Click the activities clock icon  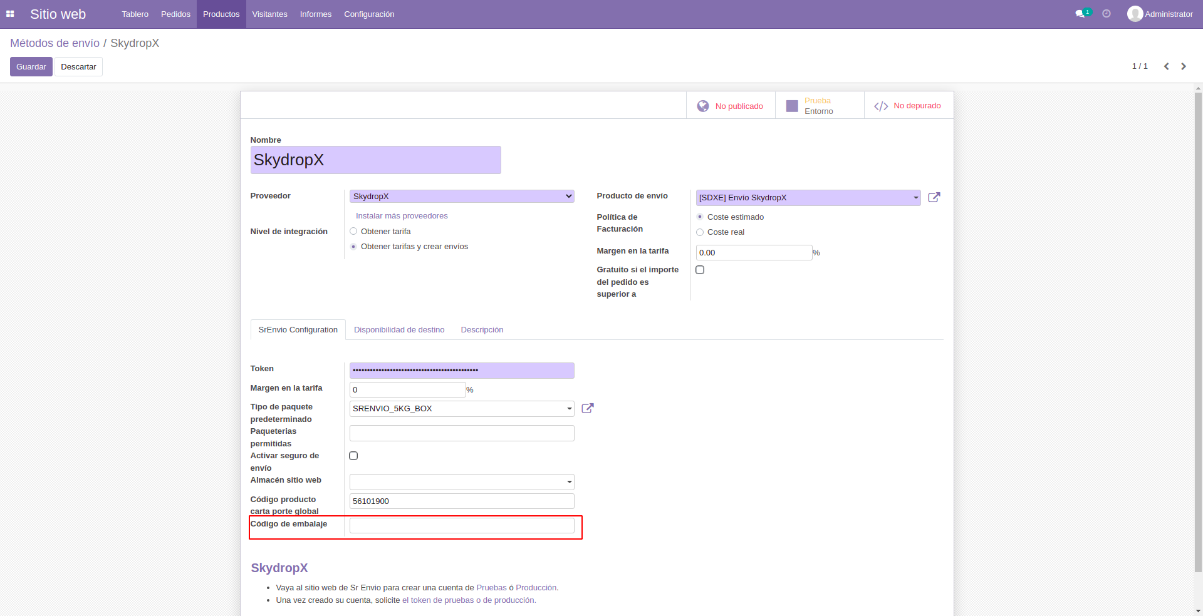click(x=1107, y=14)
